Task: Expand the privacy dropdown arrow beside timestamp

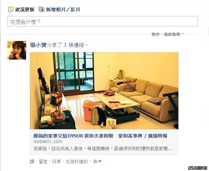Action: 100,162
